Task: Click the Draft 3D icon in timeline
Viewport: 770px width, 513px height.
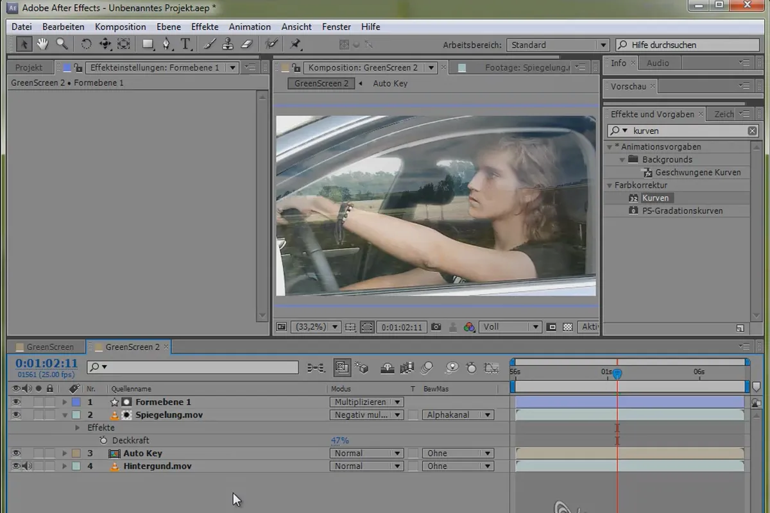Action: [363, 367]
